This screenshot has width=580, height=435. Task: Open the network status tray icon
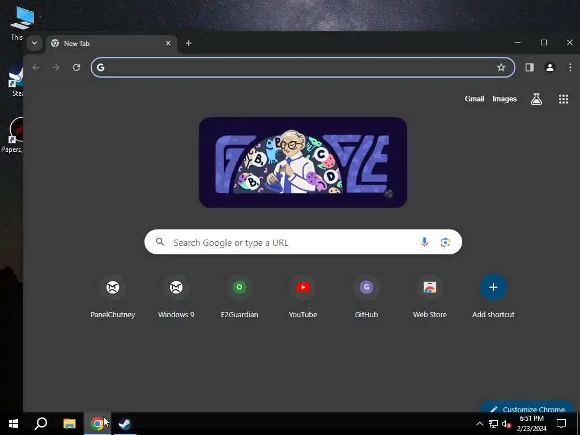[x=493, y=424]
